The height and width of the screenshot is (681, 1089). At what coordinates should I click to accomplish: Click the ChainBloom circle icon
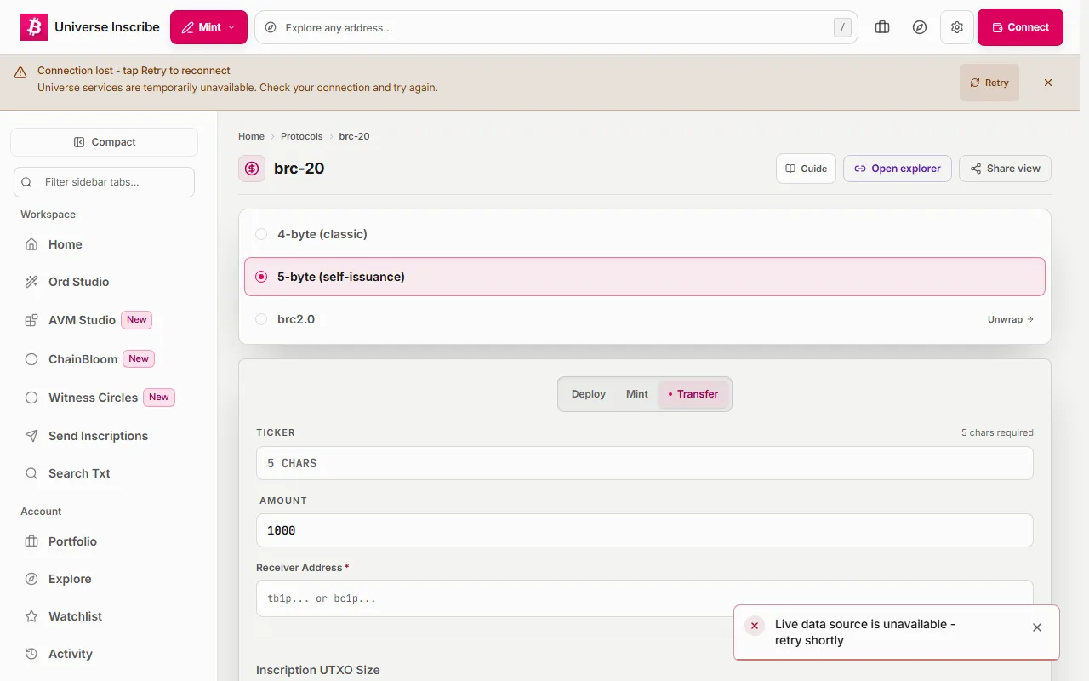[31, 359]
